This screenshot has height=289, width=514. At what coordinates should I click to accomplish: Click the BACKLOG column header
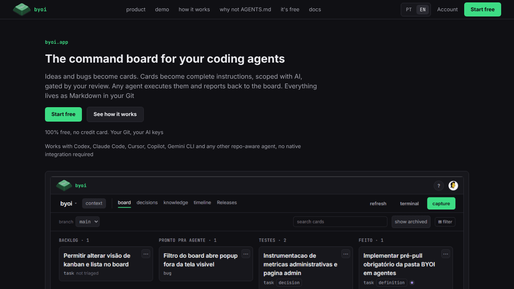click(74, 240)
